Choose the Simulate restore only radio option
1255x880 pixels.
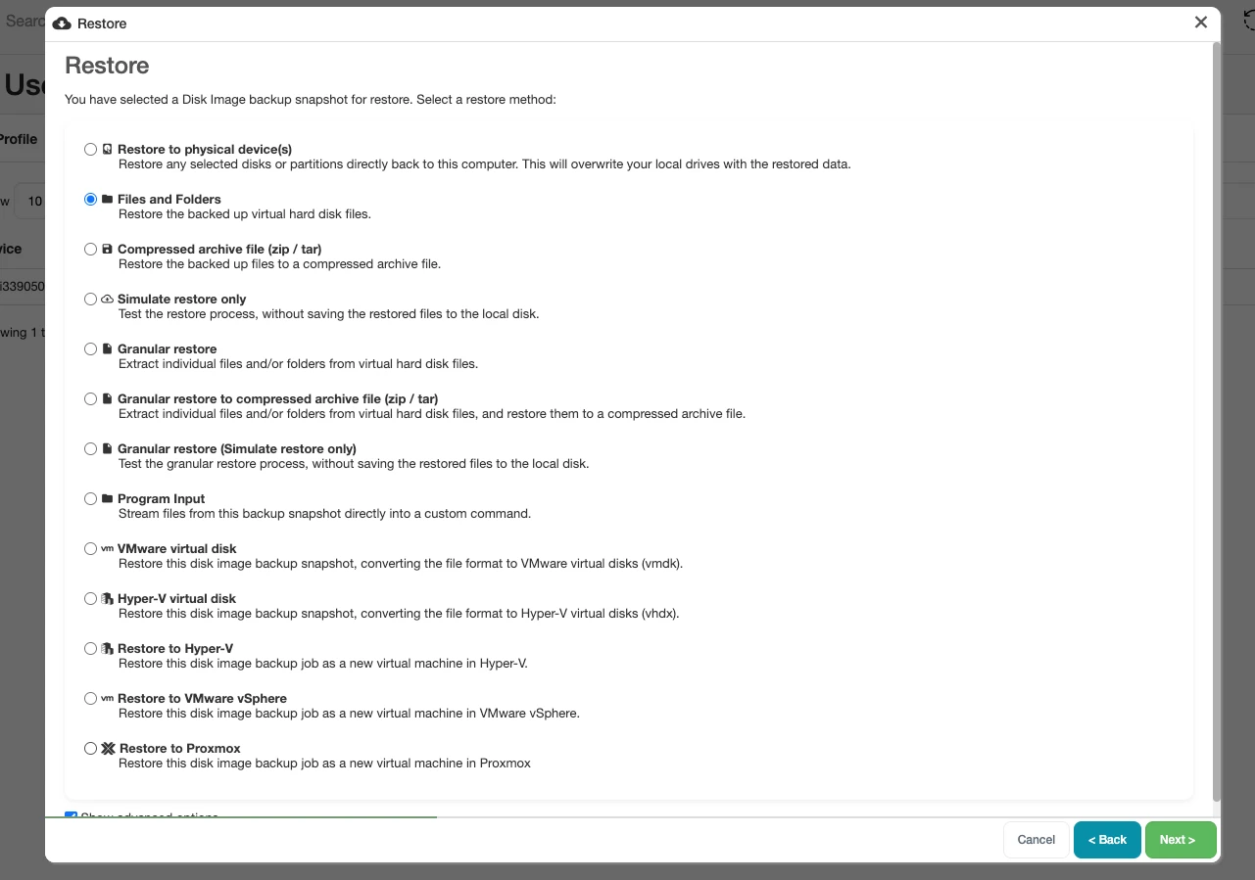(91, 299)
